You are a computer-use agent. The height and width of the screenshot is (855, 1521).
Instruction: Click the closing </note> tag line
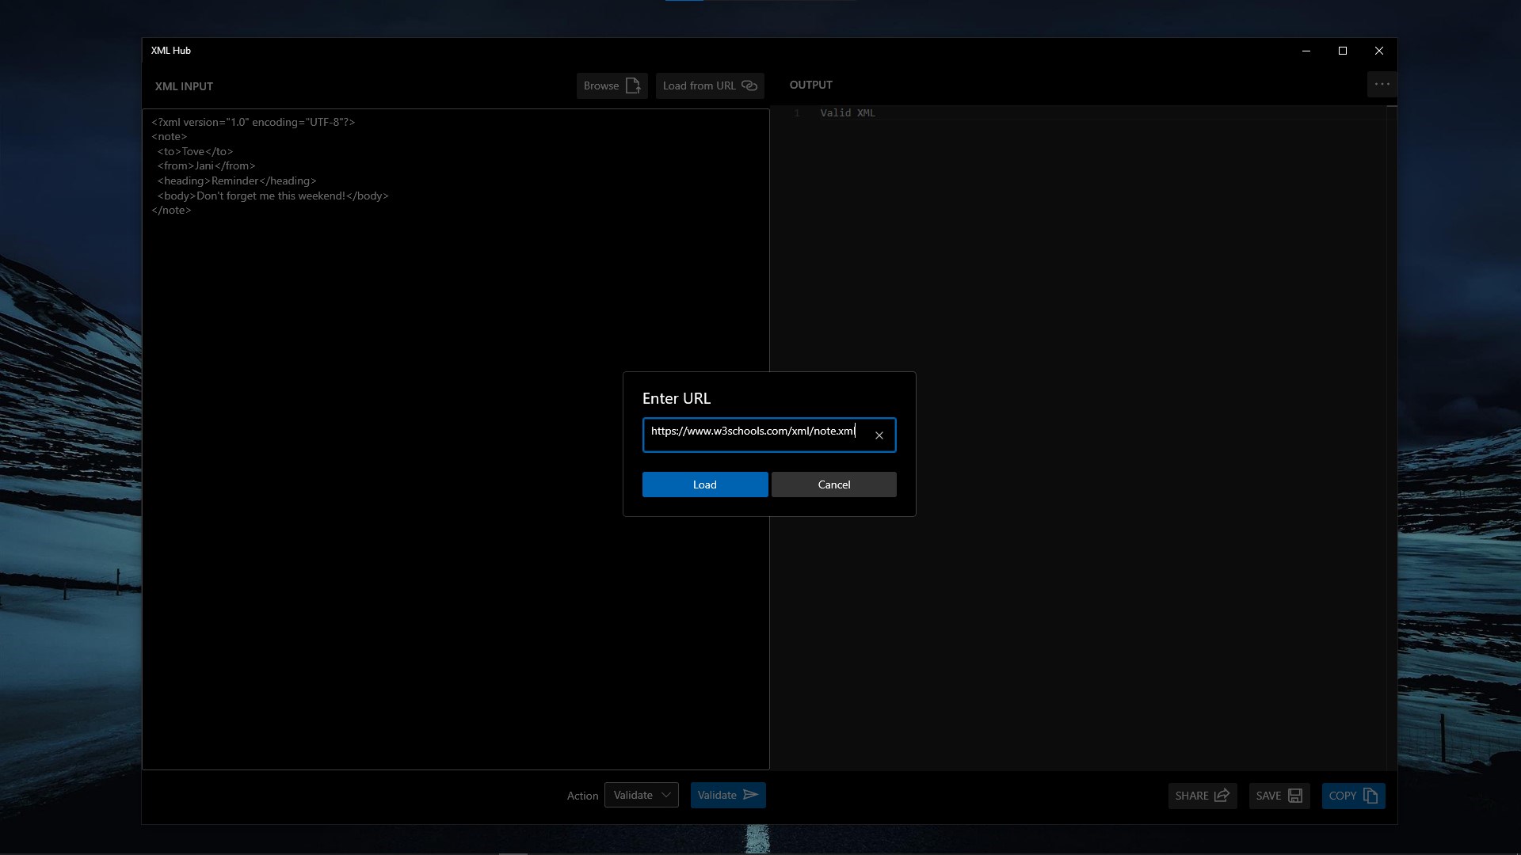point(171,210)
